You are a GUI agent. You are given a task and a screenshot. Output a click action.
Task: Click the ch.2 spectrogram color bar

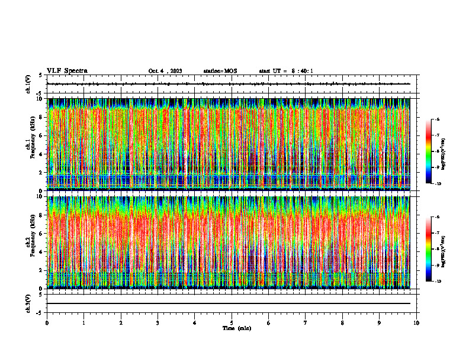point(428,249)
